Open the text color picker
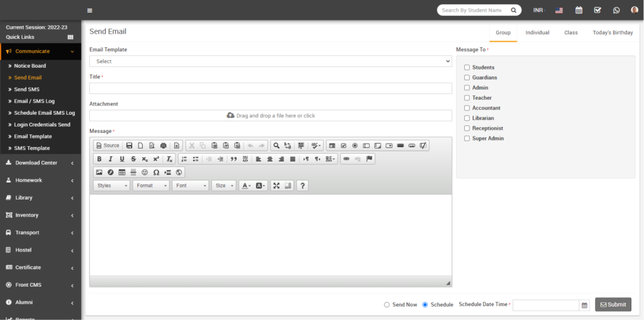Image resolution: width=644 pixels, height=320 pixels. pos(246,186)
